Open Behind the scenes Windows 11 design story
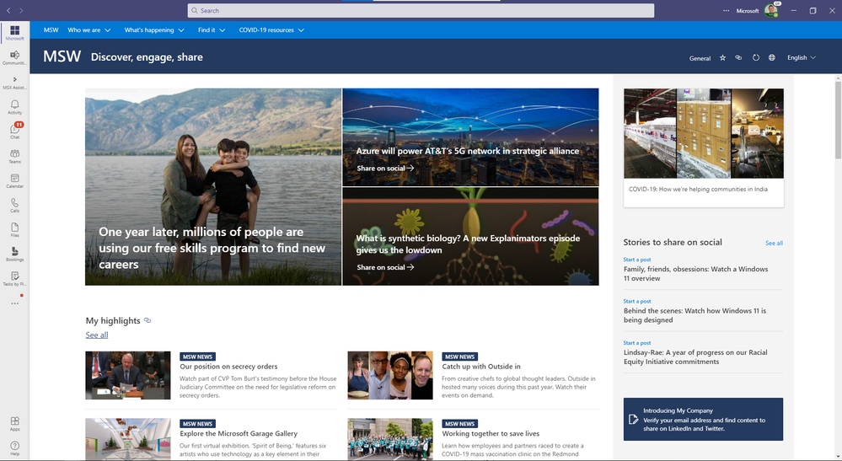The width and height of the screenshot is (842, 461). pyautogui.click(x=695, y=315)
